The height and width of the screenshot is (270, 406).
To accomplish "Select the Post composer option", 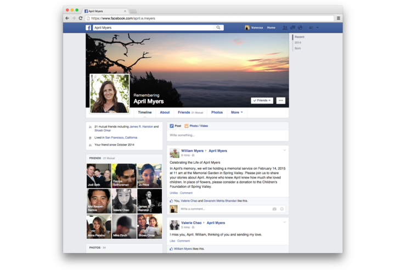I will tap(176, 126).
